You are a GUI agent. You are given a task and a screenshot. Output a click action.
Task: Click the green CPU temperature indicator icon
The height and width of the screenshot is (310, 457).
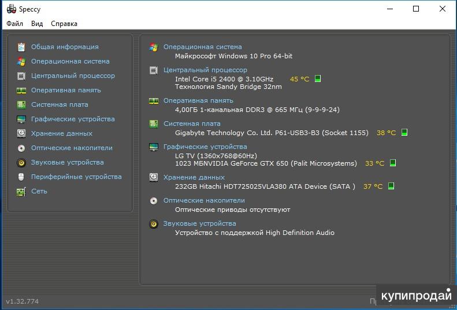(x=317, y=79)
